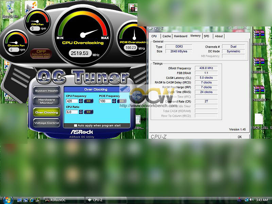Click CPU Frequency down arrow stepper
Image resolution: width=272 pixels, height=204 pixels.
click(x=81, y=102)
